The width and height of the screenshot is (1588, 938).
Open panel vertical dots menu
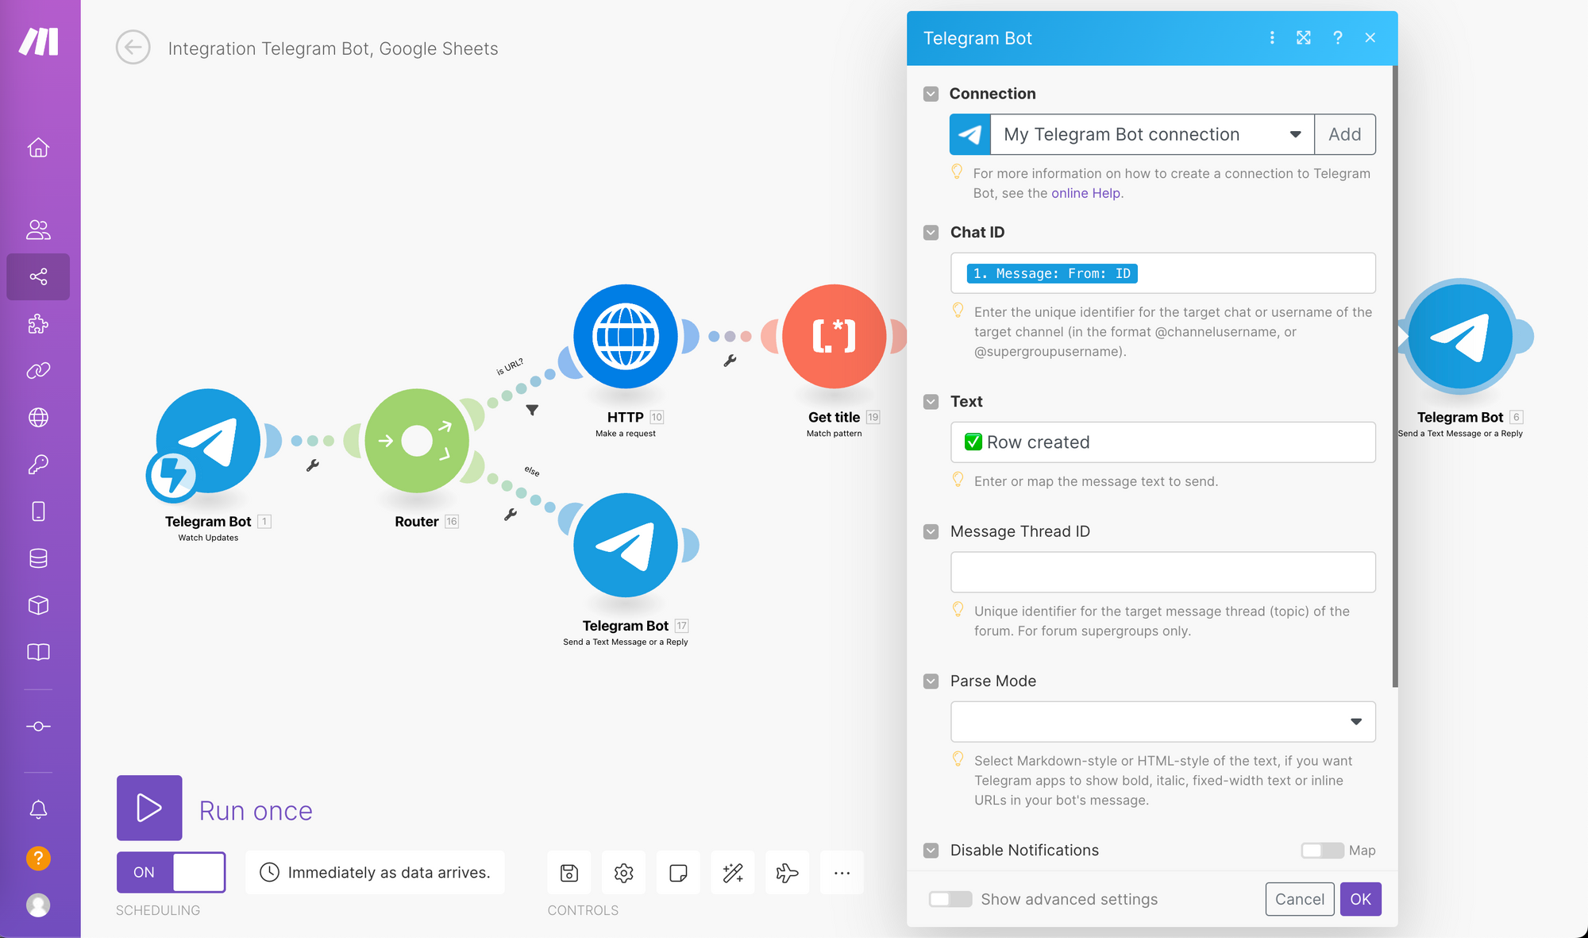click(x=1272, y=38)
